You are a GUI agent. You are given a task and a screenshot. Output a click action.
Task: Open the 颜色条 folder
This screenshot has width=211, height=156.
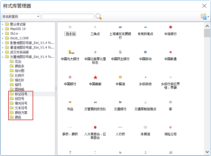(19, 66)
